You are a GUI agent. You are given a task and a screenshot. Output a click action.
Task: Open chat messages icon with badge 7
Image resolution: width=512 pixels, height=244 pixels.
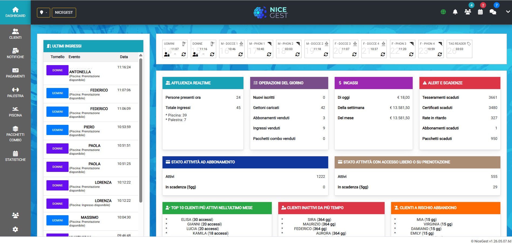click(493, 12)
